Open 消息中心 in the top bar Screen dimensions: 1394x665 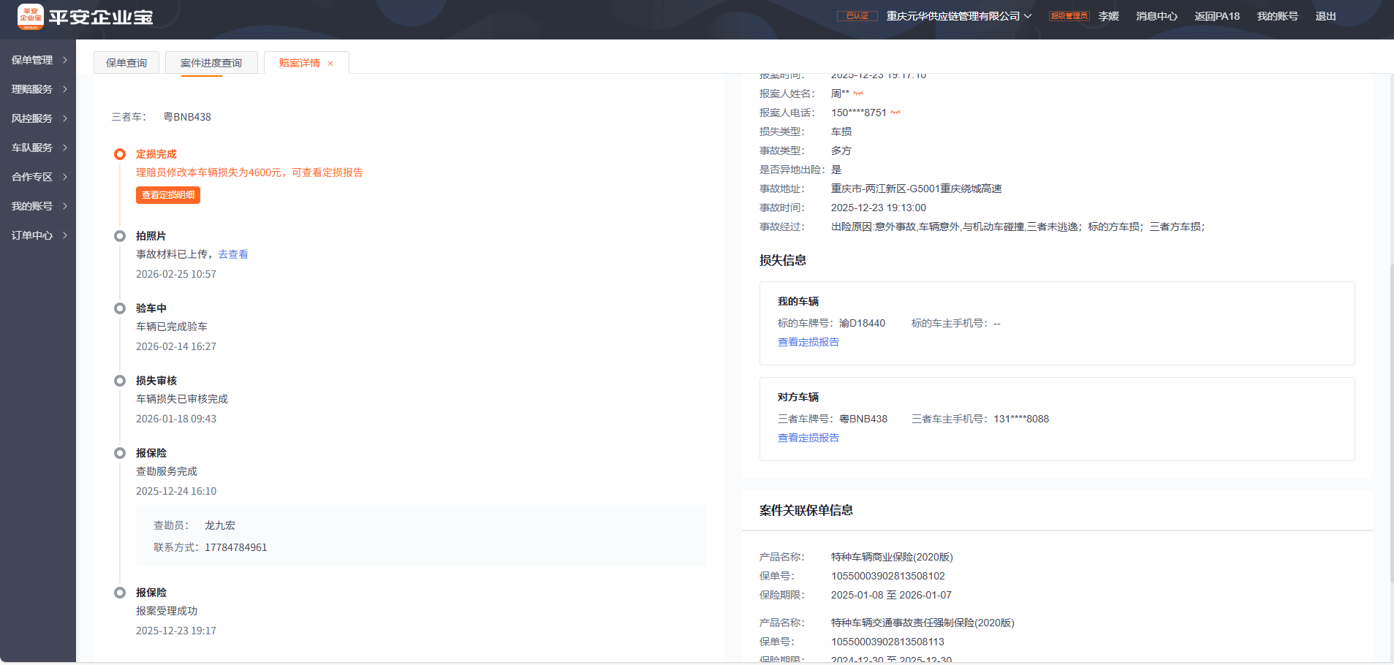1156,16
